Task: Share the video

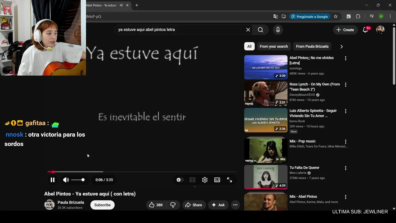Action: (x=194, y=205)
